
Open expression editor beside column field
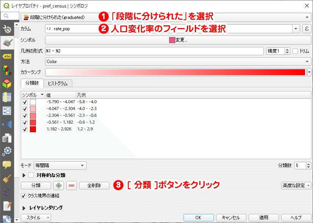click(x=307, y=29)
